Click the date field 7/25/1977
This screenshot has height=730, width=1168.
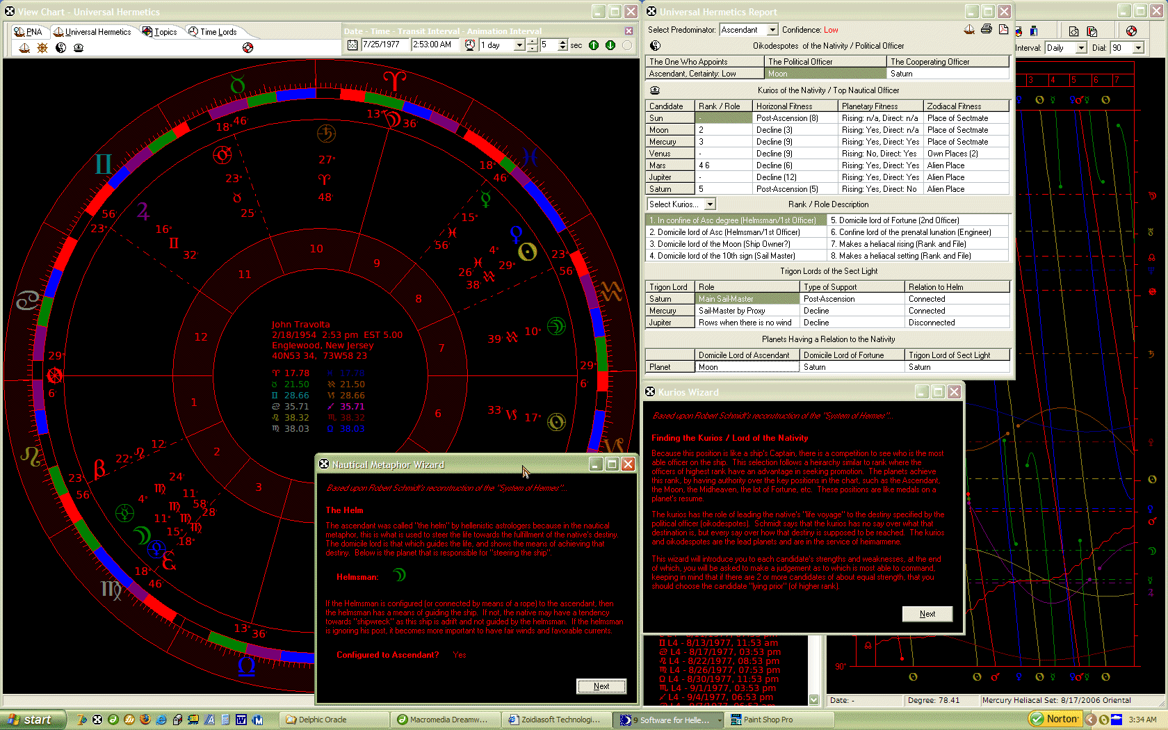pos(385,44)
